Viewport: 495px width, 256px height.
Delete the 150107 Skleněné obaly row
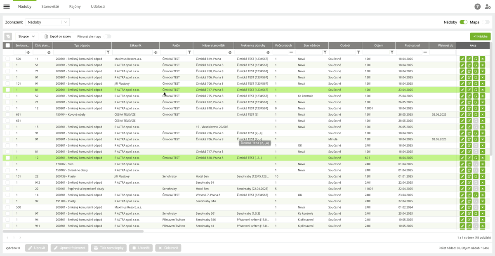click(x=482, y=170)
